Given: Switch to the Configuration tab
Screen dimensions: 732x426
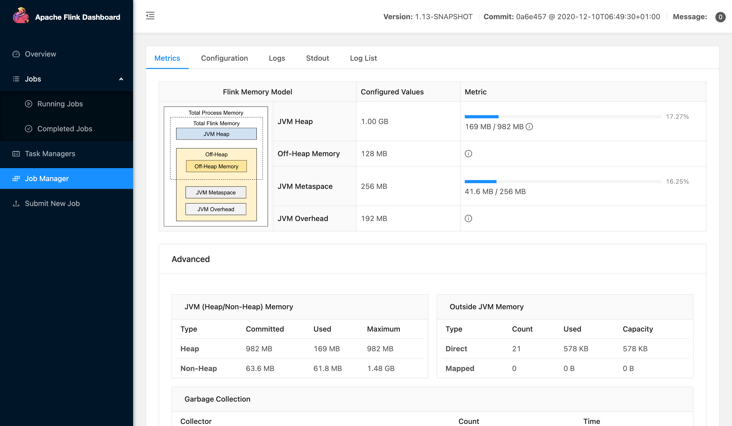Looking at the screenshot, I should [x=224, y=58].
